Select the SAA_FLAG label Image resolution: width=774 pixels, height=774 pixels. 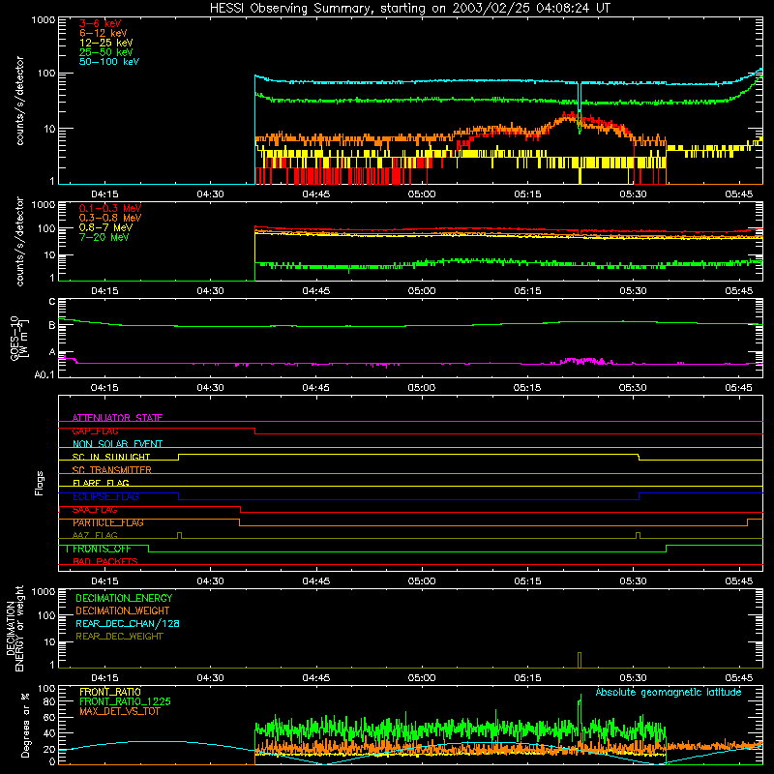point(95,510)
